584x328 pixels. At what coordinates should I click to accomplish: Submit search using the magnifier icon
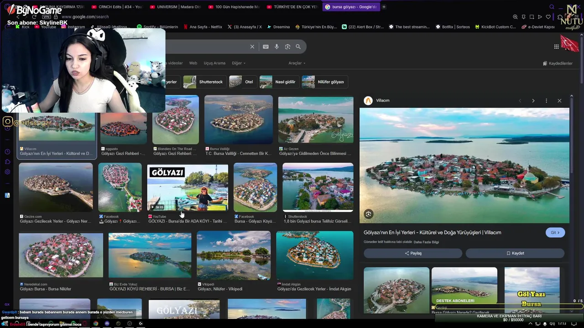pyautogui.click(x=298, y=46)
